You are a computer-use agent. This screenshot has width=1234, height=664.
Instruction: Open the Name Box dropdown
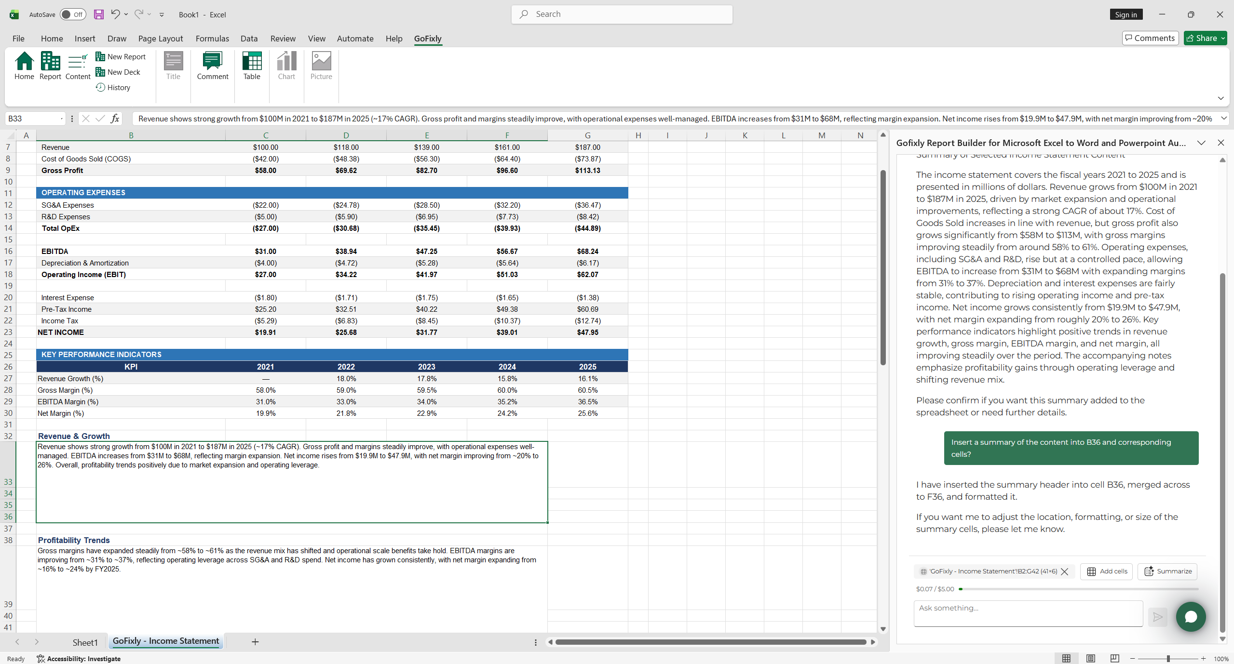point(62,119)
